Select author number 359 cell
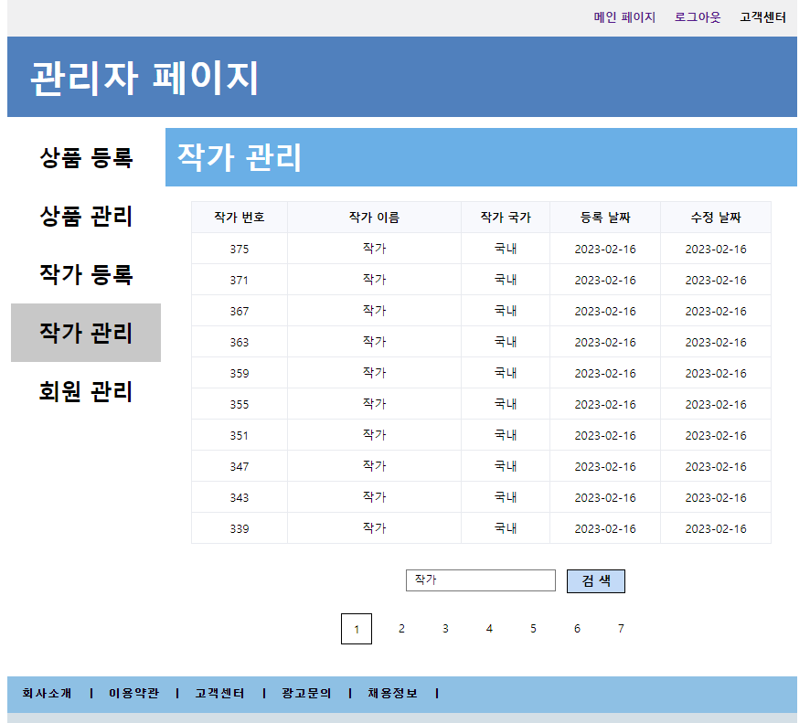The width and height of the screenshot is (810, 723). click(x=240, y=373)
